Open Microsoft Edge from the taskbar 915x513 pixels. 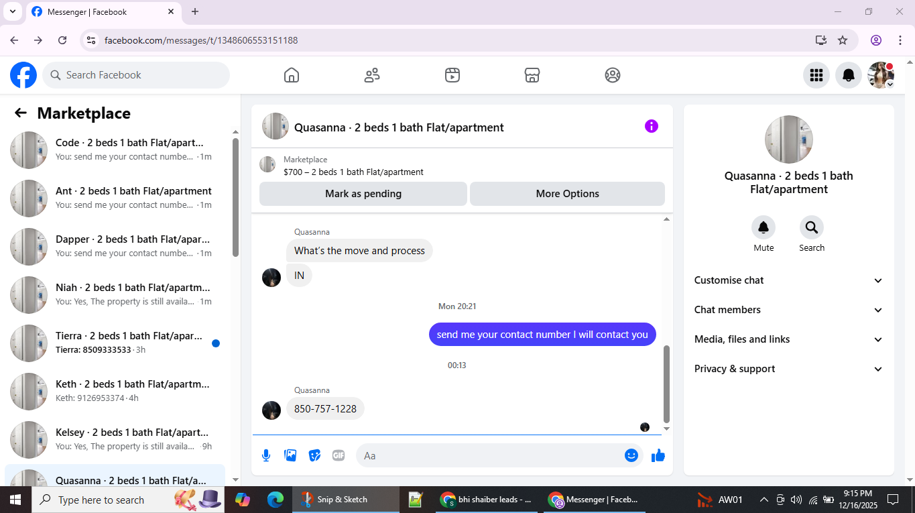click(276, 500)
